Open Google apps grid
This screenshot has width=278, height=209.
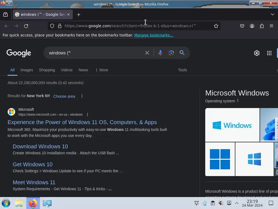pyautogui.click(x=269, y=53)
